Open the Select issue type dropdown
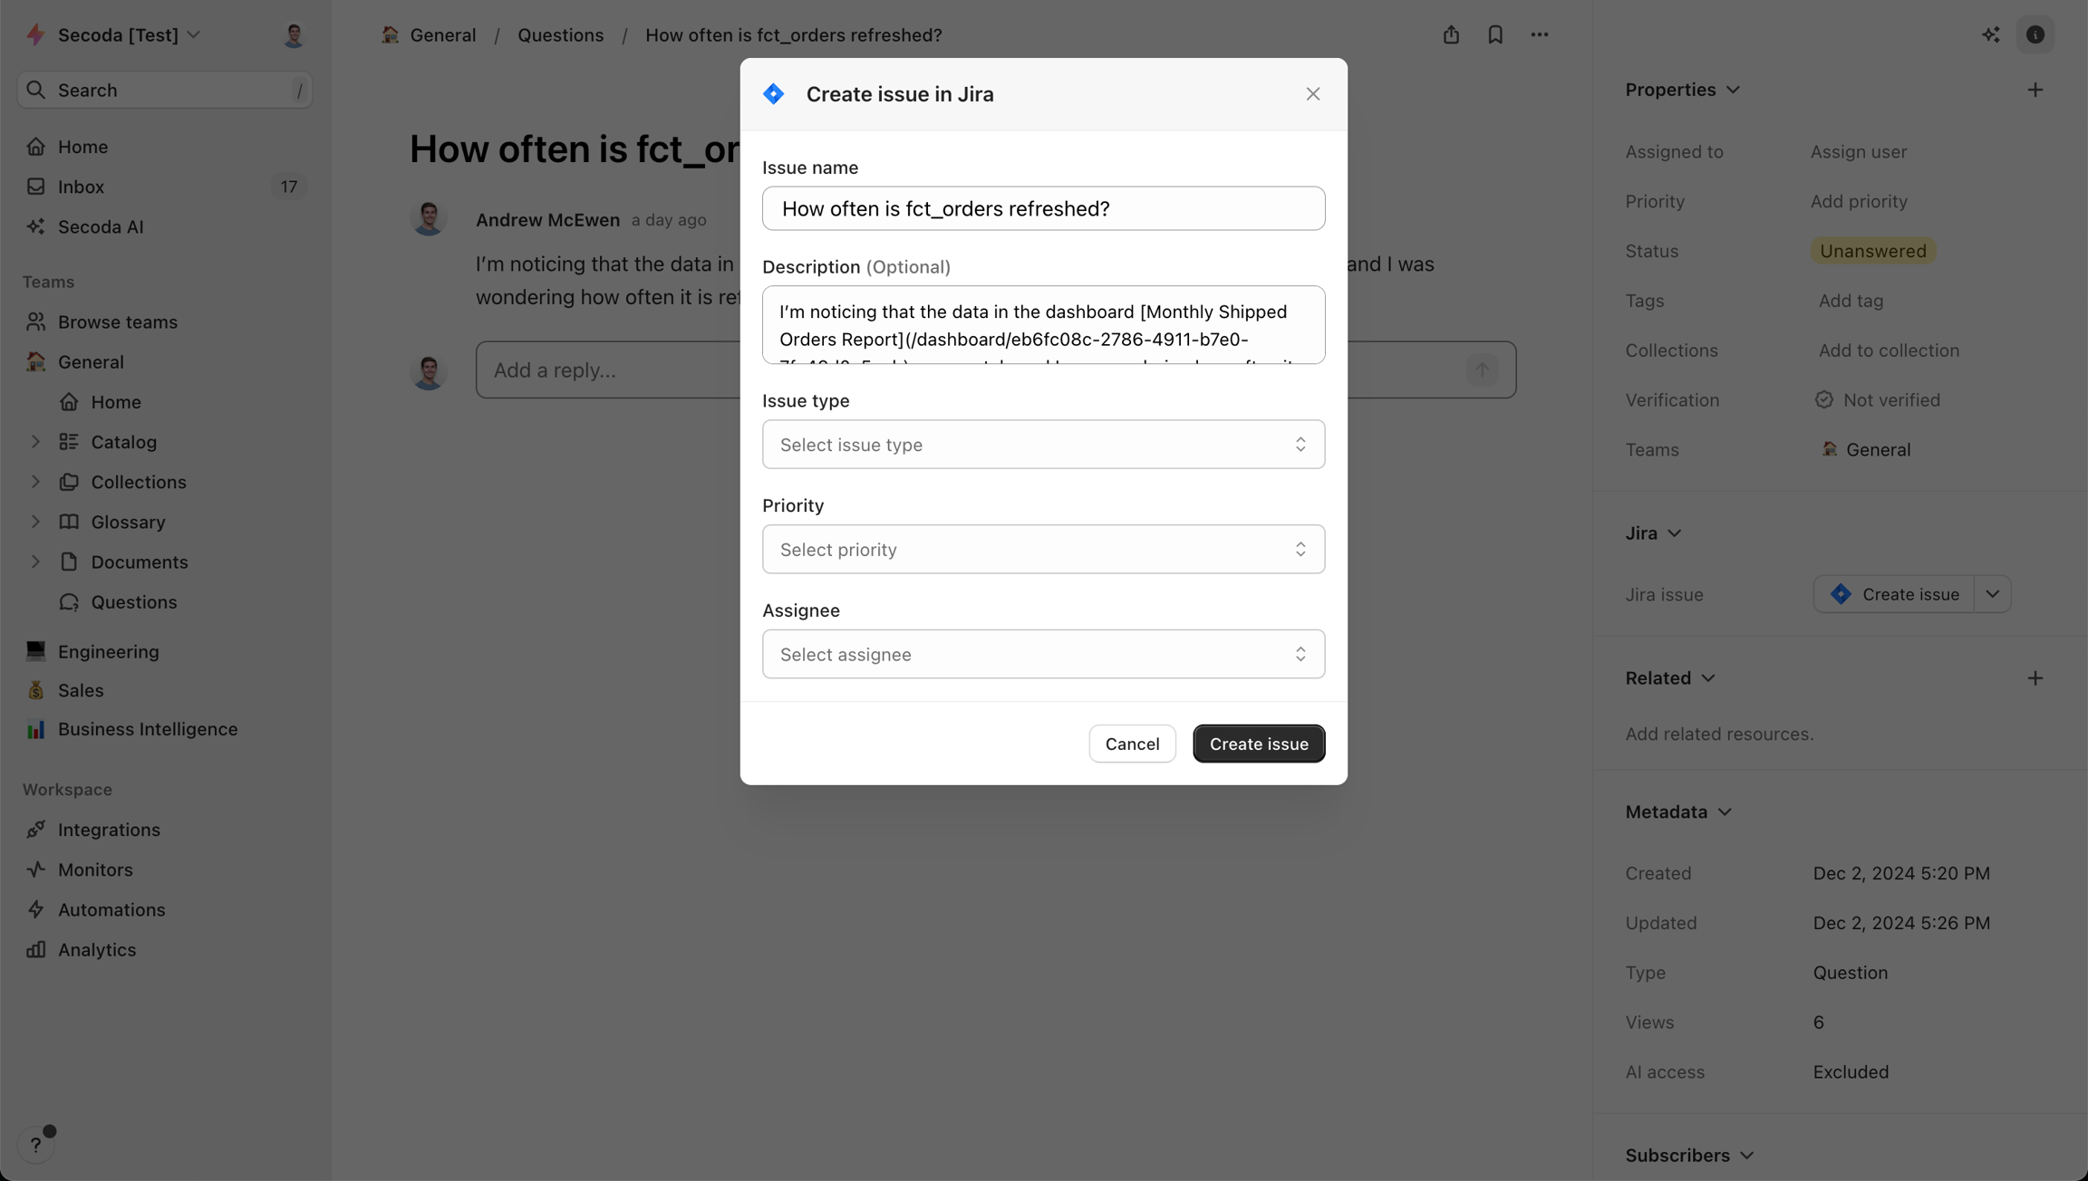Image resolution: width=2088 pixels, height=1181 pixels. tap(1043, 445)
